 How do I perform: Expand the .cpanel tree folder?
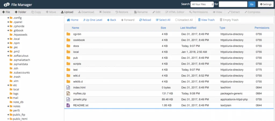8,22
